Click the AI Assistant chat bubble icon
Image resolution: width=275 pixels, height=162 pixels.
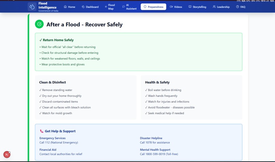(124, 7)
